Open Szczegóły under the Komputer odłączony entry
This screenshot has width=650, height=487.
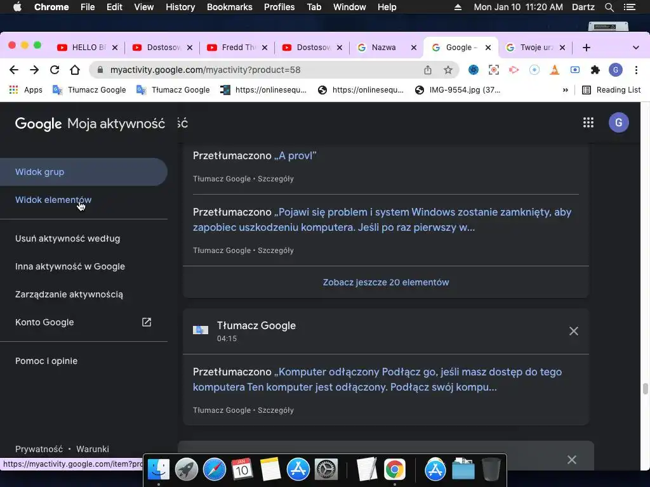pyautogui.click(x=275, y=410)
